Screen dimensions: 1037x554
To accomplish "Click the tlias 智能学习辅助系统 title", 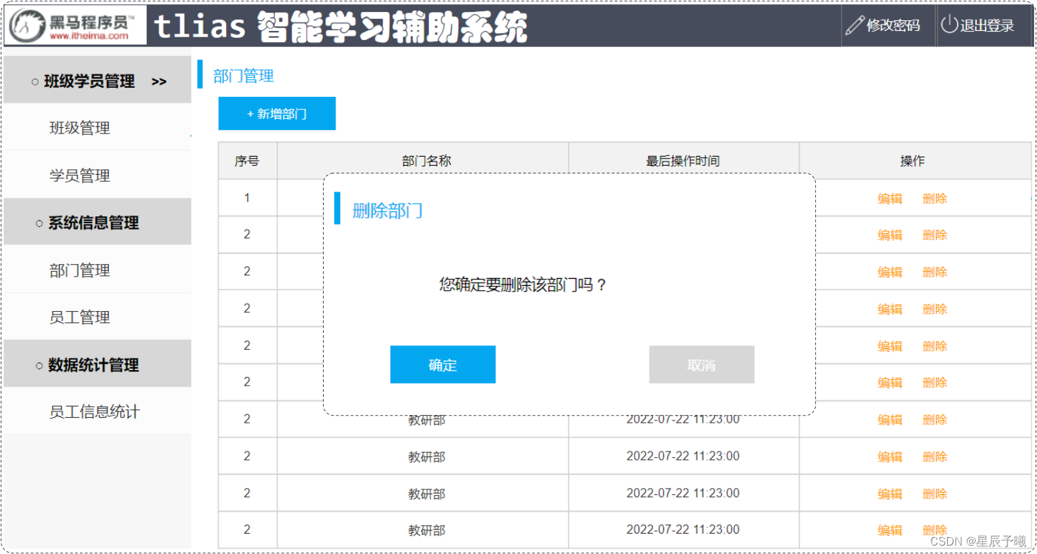I will pyautogui.click(x=340, y=27).
